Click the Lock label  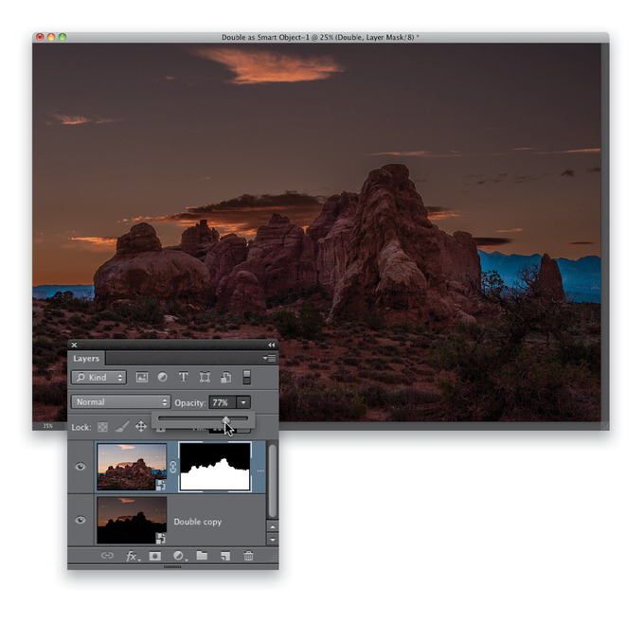[80, 427]
